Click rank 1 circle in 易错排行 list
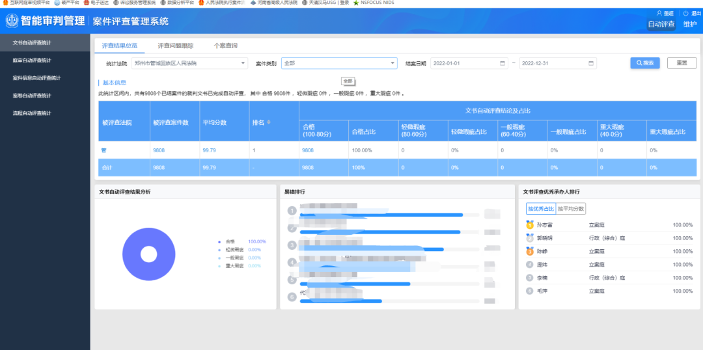This screenshot has height=350, width=703. pos(292,211)
